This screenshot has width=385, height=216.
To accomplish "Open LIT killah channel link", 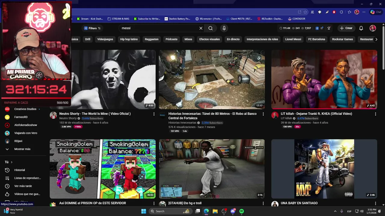I will 286,118.
